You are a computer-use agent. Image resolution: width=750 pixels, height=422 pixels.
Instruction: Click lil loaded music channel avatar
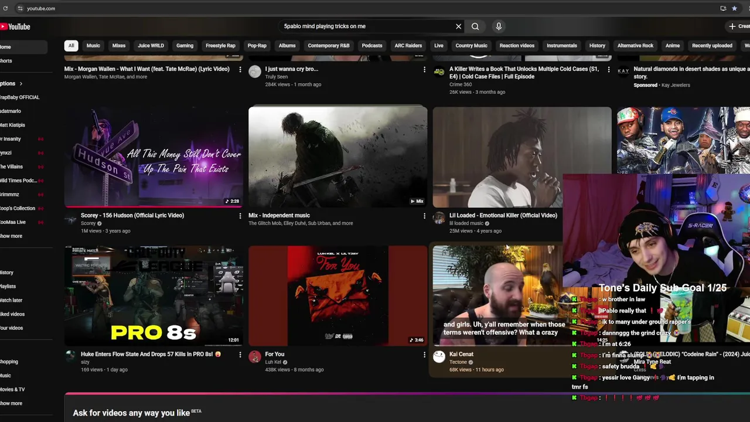coord(439,218)
